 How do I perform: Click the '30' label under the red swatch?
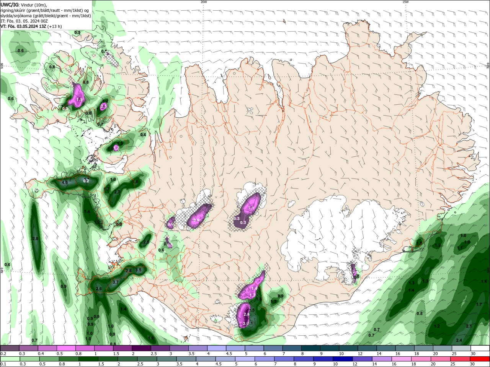point(473,364)
